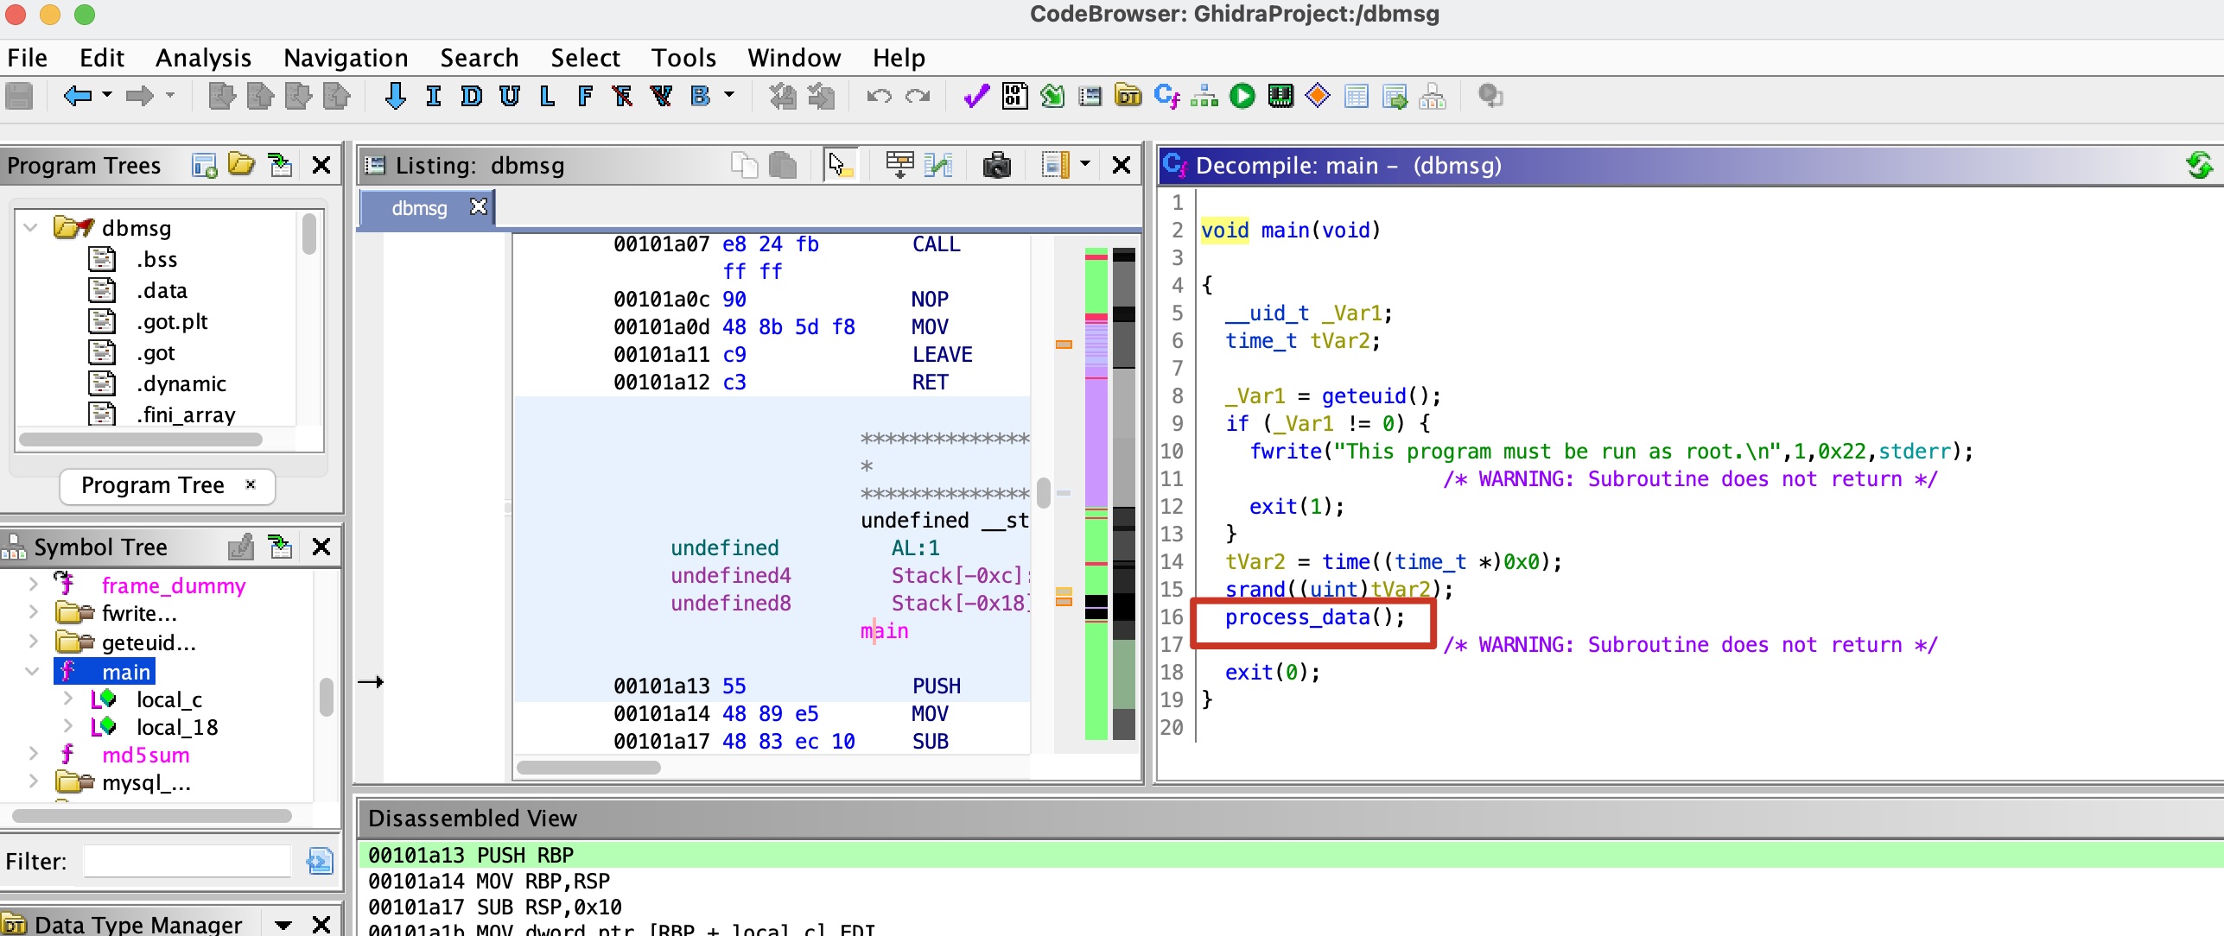Toggle the edit listing fields icon
This screenshot has height=936, width=2224.
899,165
